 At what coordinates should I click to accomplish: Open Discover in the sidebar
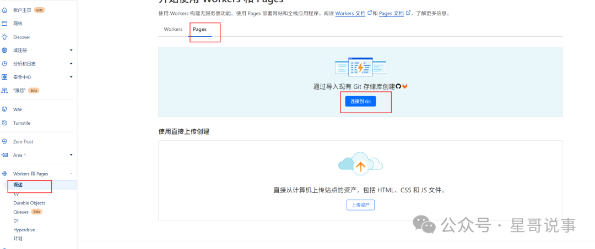[x=21, y=37]
